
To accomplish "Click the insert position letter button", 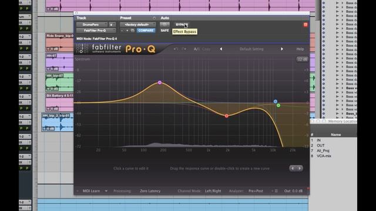I will (x=112, y=25).
